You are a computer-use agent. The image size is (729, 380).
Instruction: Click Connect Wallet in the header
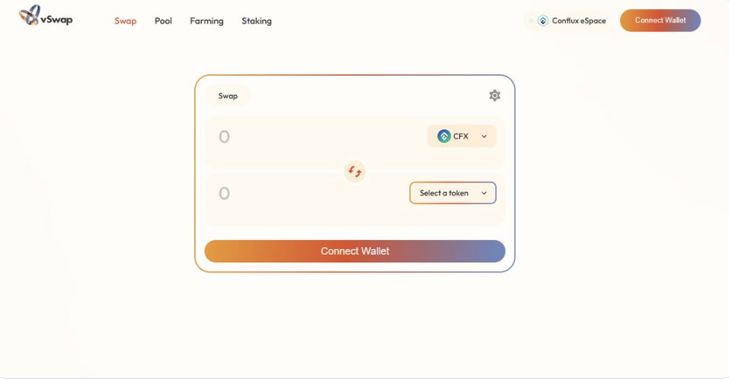[660, 21]
